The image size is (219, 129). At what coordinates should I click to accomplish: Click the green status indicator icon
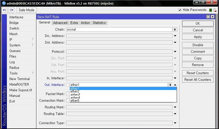coord(211,10)
